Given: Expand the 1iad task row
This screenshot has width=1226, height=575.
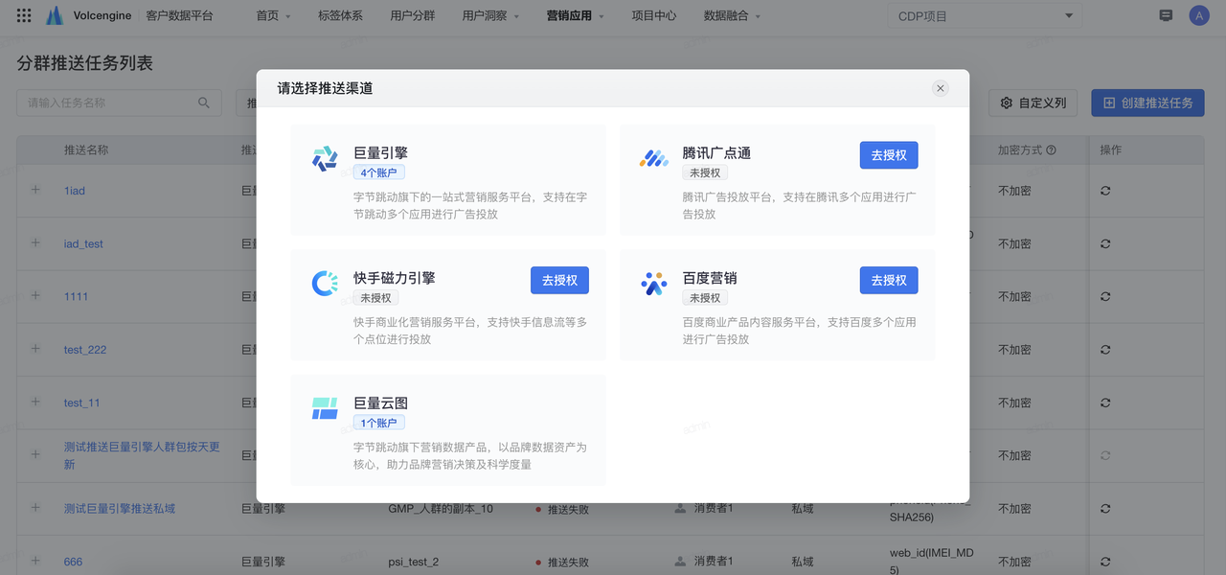Looking at the screenshot, I should pyautogui.click(x=35, y=190).
